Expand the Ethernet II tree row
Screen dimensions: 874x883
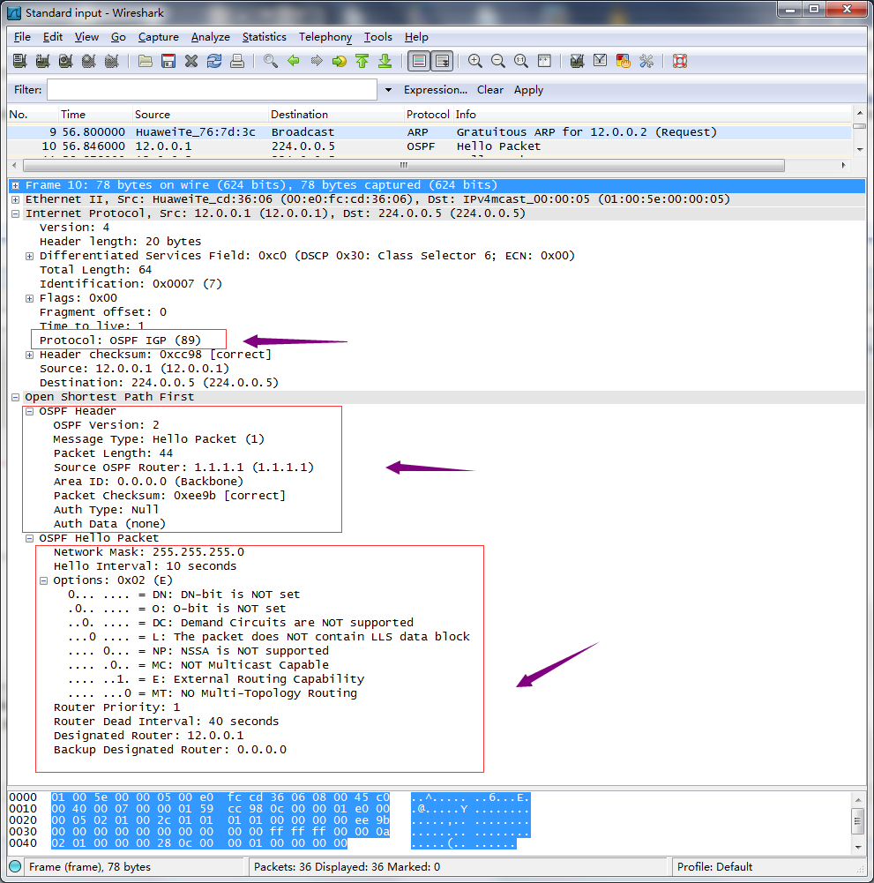[16, 199]
